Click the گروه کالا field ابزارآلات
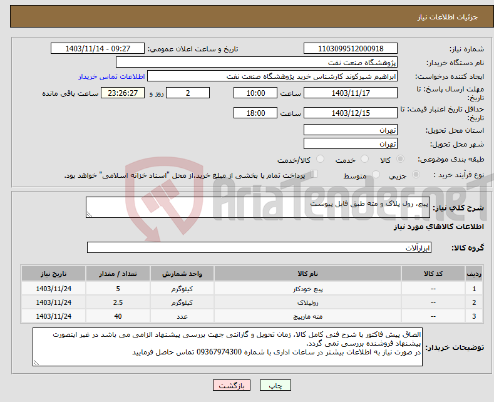Image resolution: width=494 pixels, height=402 pixels. click(259, 247)
